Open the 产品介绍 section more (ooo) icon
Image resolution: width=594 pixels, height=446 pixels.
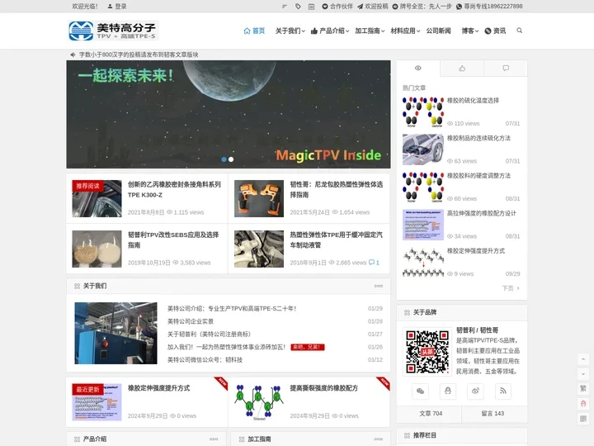[x=214, y=439]
